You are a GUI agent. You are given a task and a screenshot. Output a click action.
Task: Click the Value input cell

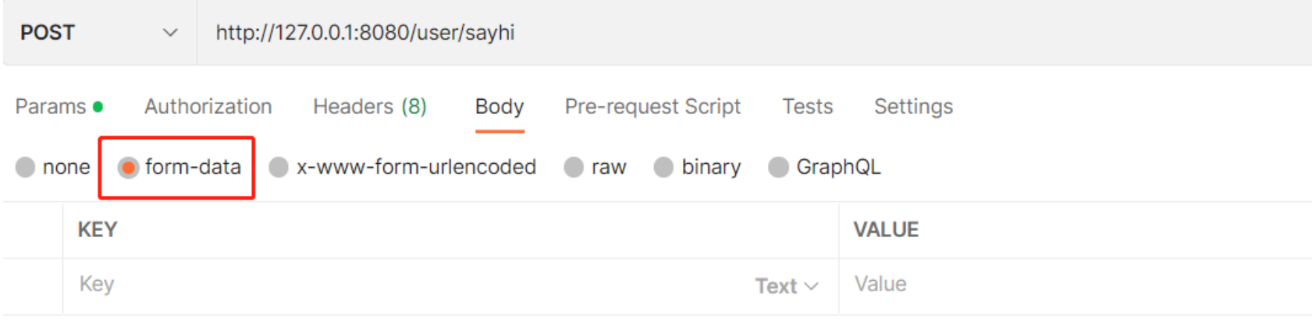pos(1069,285)
